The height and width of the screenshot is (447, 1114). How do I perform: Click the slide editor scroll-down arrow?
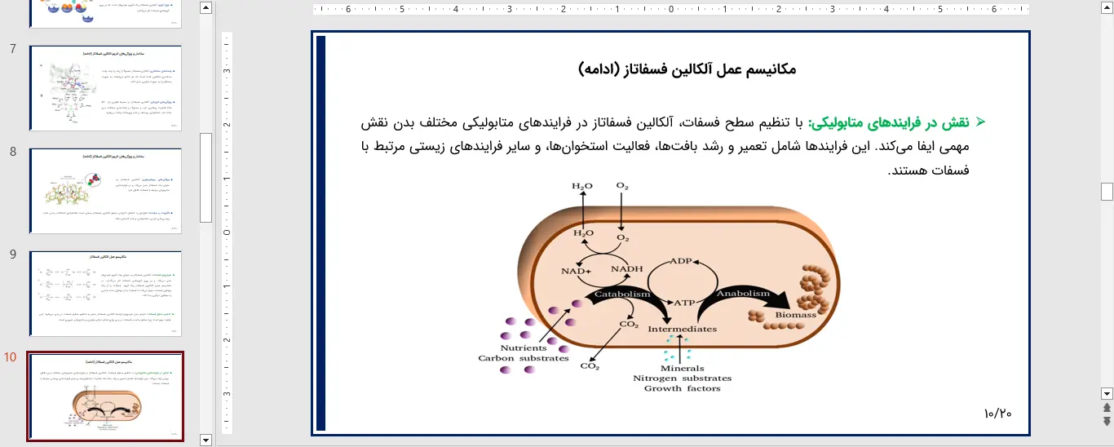click(1107, 393)
